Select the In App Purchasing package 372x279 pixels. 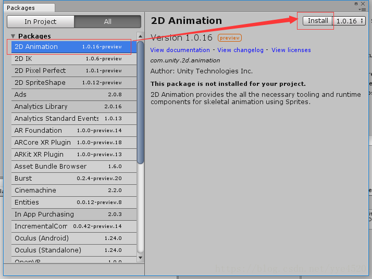[74, 214]
